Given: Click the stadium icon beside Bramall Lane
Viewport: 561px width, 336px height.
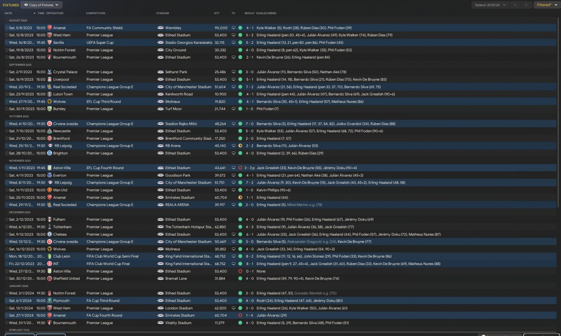Looking at the screenshot, I should 160,279.
